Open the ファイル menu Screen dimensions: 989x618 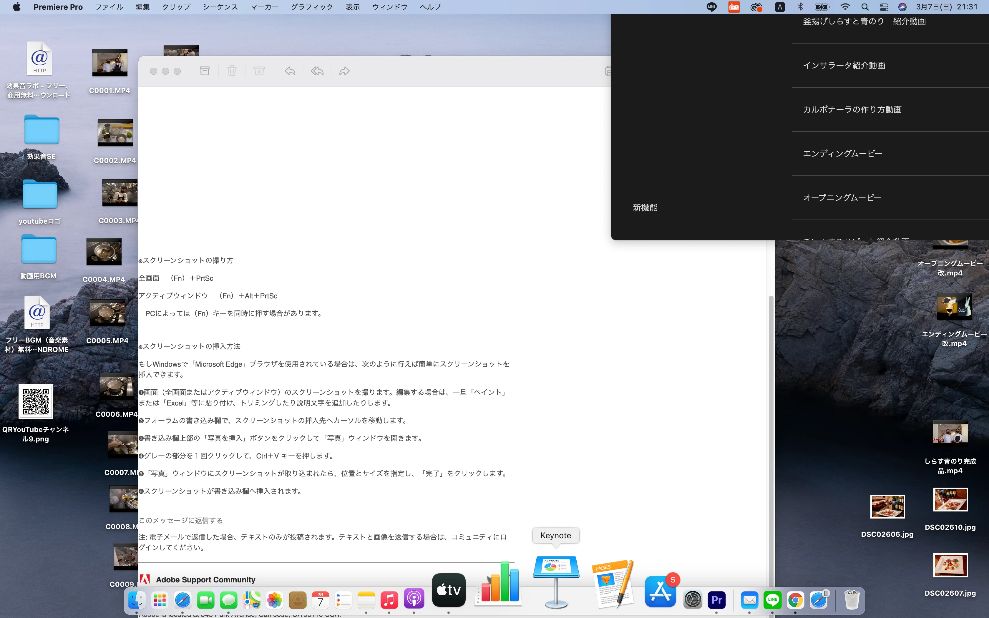coord(109,7)
